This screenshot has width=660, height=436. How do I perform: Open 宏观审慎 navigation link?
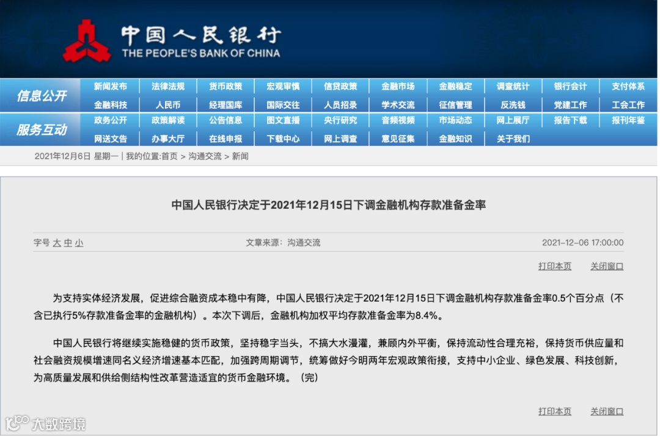pyautogui.click(x=283, y=87)
